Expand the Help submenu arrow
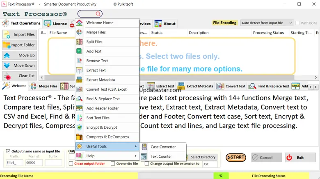The image size is (320, 179). (x=136, y=156)
